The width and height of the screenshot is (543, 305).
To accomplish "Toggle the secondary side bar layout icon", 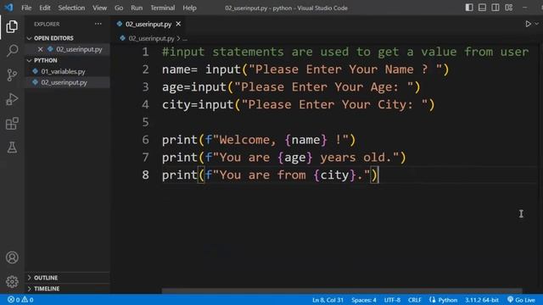I will pyautogui.click(x=495, y=8).
